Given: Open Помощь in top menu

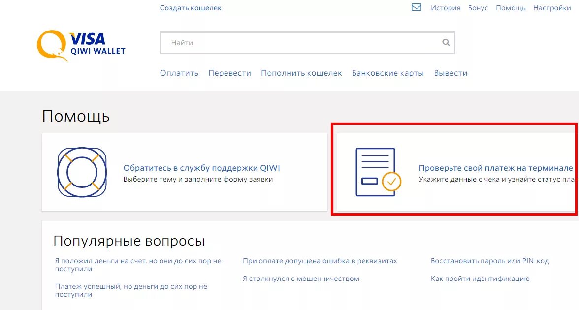Looking at the screenshot, I should [510, 8].
